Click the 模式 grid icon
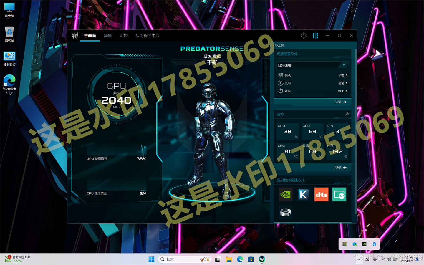This screenshot has height=265, width=424. point(281,75)
